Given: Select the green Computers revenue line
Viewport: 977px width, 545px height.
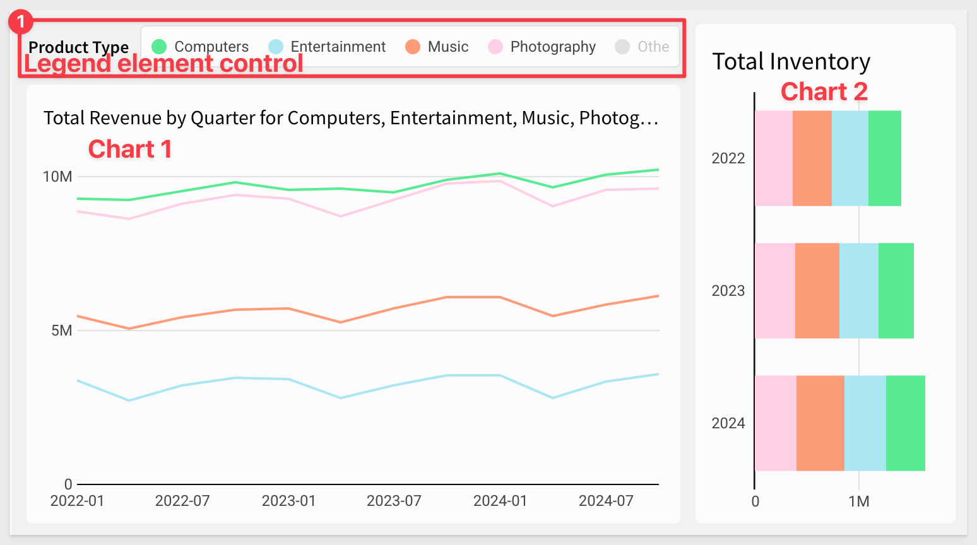Looking at the screenshot, I should [x=235, y=183].
